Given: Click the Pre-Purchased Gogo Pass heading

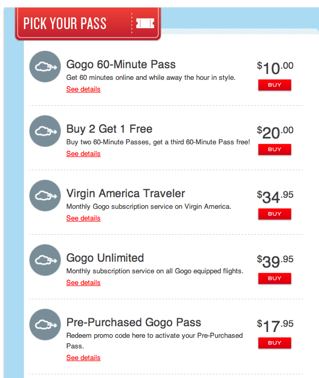Looking at the screenshot, I should pyautogui.click(x=134, y=322).
